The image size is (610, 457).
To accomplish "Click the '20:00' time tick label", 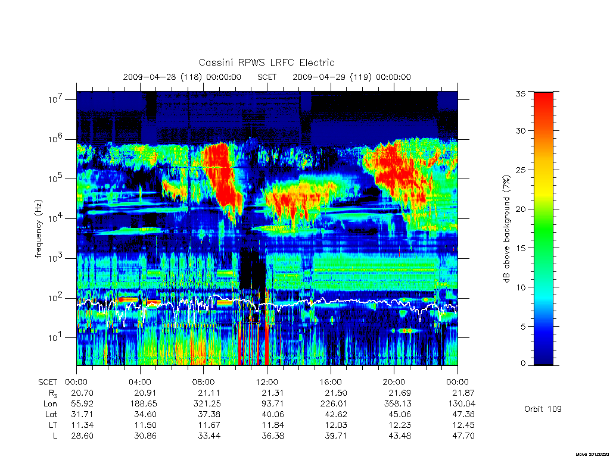I will [x=394, y=382].
